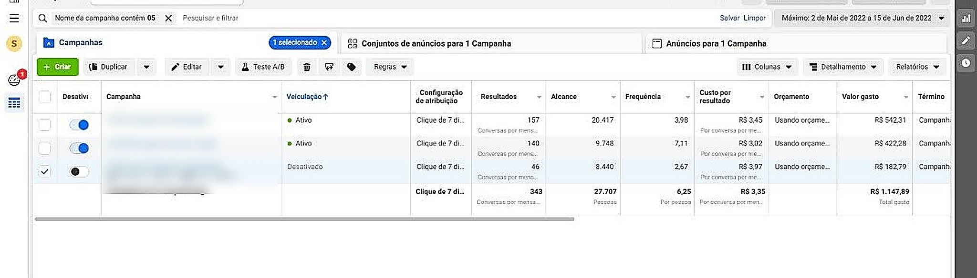Uncheck the Desativado campaign row checkbox
The image size is (977, 278).
45,171
